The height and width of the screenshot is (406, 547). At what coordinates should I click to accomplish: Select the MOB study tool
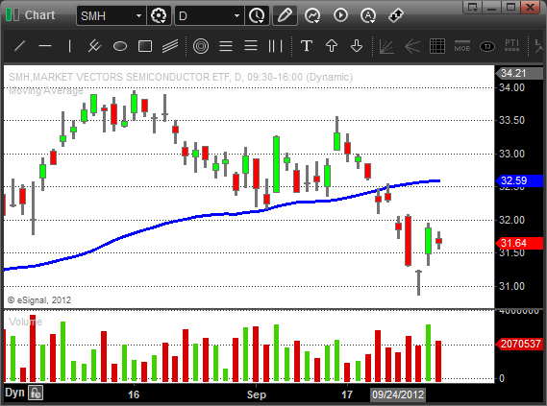tap(462, 46)
